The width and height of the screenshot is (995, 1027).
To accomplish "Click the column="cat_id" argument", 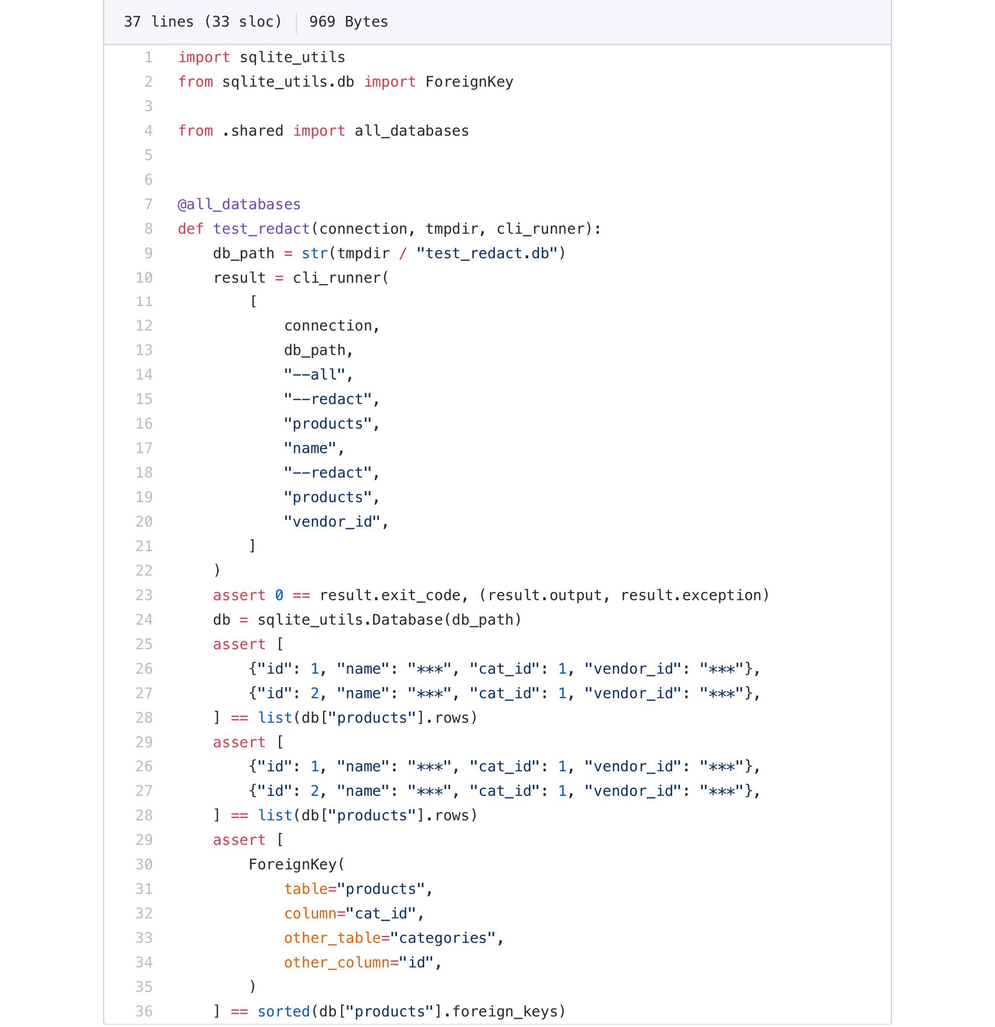I will click(x=353, y=913).
